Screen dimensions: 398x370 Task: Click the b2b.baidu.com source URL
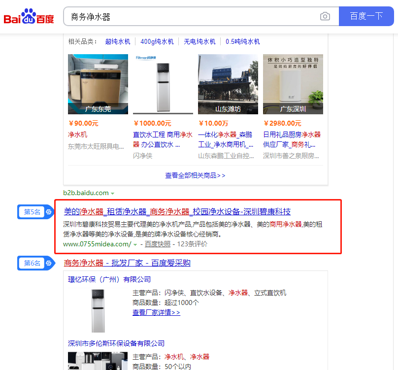(x=86, y=193)
